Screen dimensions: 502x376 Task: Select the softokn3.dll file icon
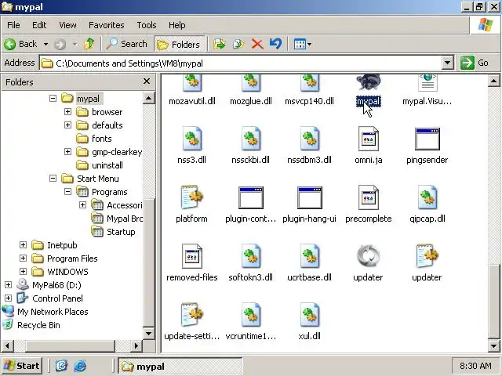(251, 256)
